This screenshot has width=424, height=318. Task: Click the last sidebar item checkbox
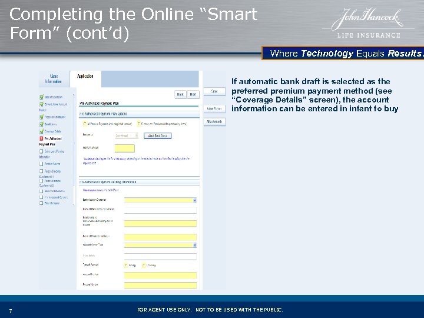click(41, 203)
